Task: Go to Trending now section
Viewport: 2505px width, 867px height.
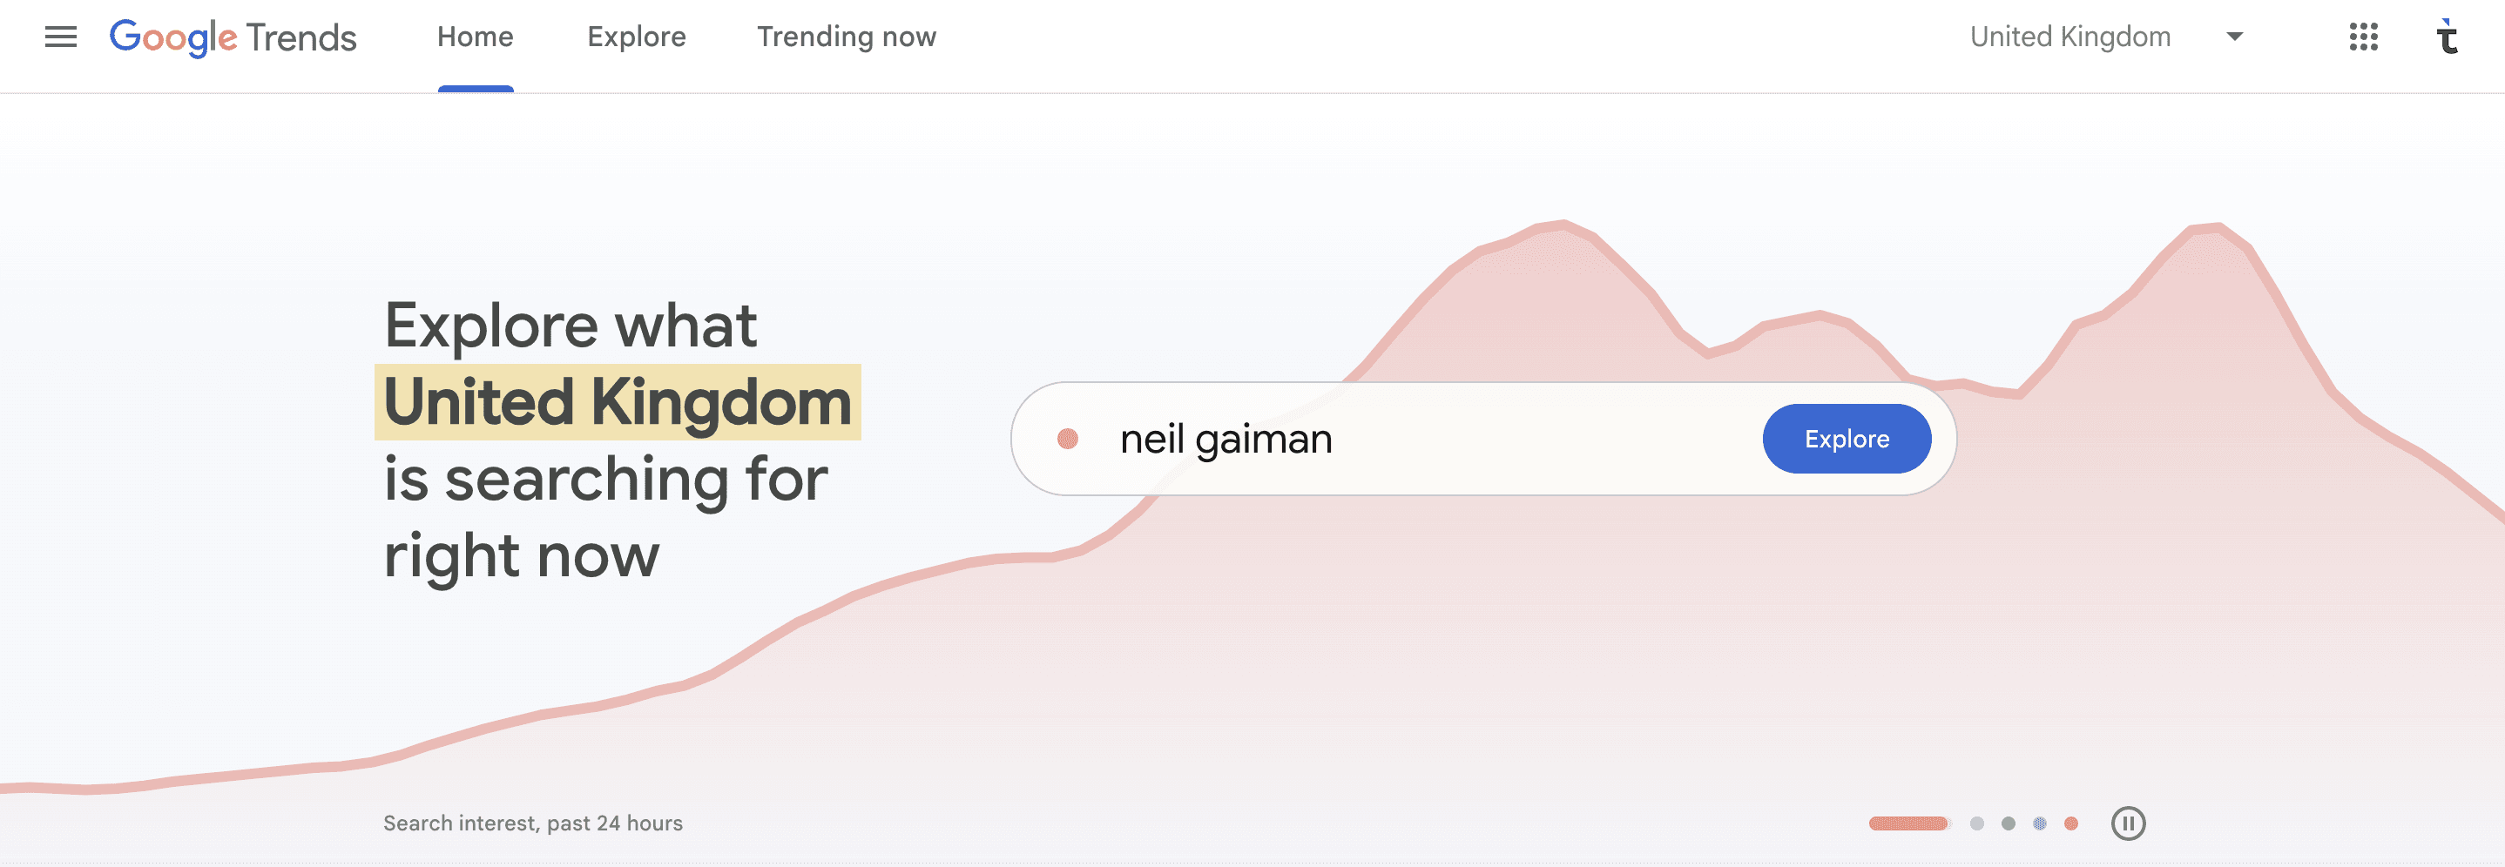Action: click(846, 37)
